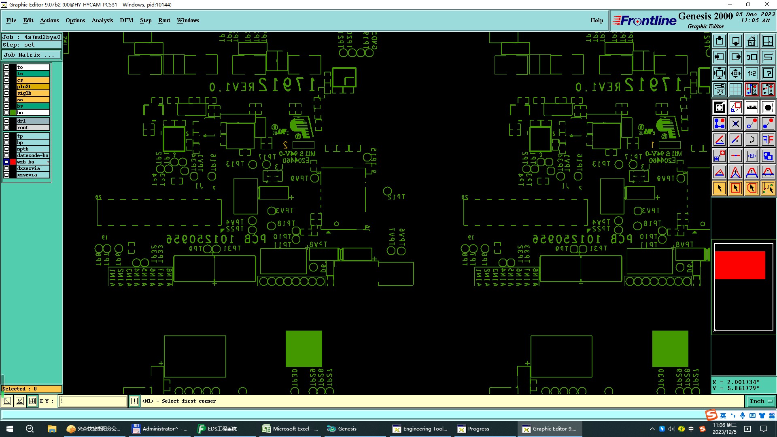
Task: Click the rotate feature tool icon
Action: point(752,140)
